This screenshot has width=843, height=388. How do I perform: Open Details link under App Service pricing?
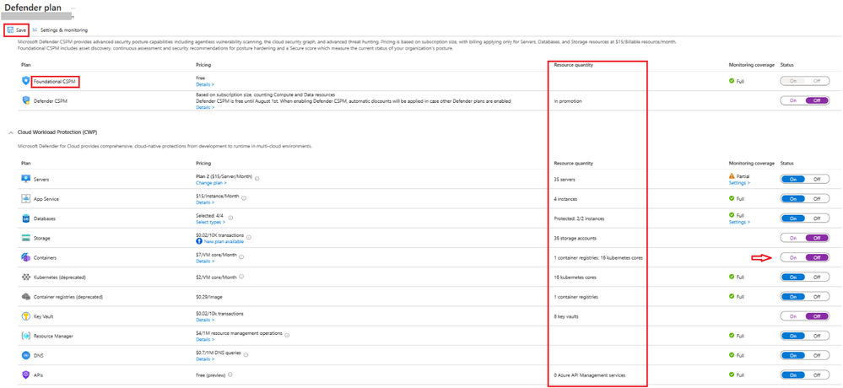pos(205,202)
